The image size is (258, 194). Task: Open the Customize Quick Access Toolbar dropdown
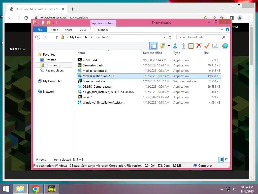click(x=53, y=23)
